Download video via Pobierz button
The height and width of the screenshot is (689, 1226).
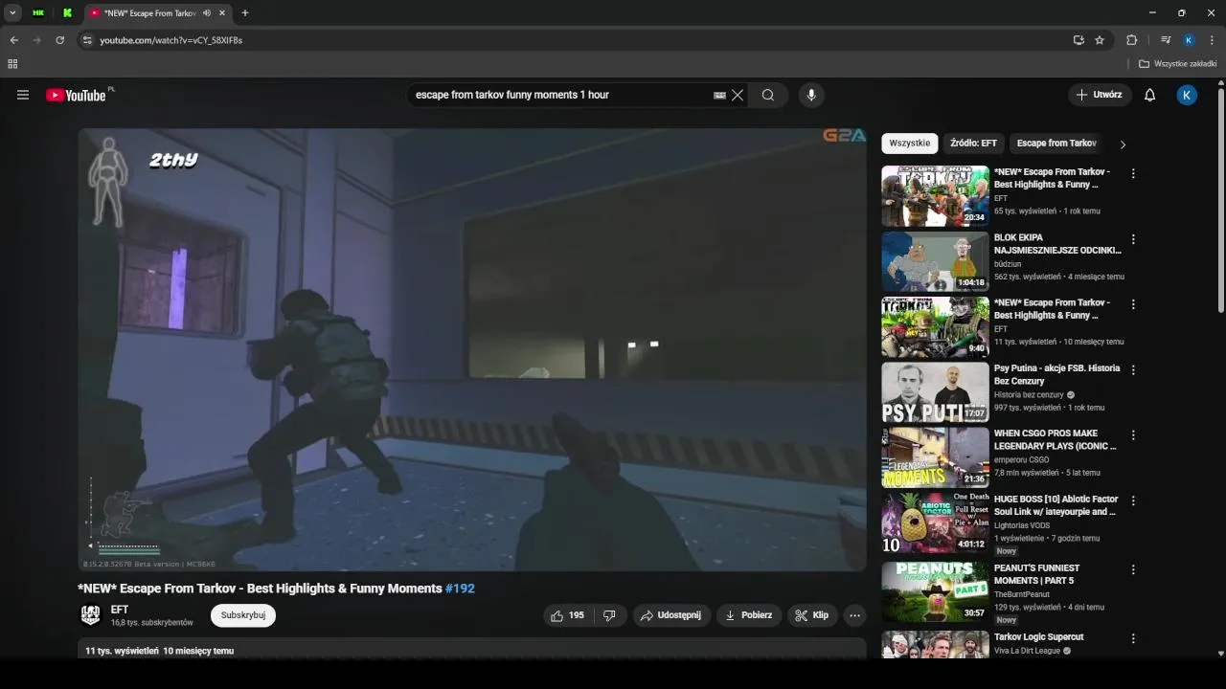point(749,615)
